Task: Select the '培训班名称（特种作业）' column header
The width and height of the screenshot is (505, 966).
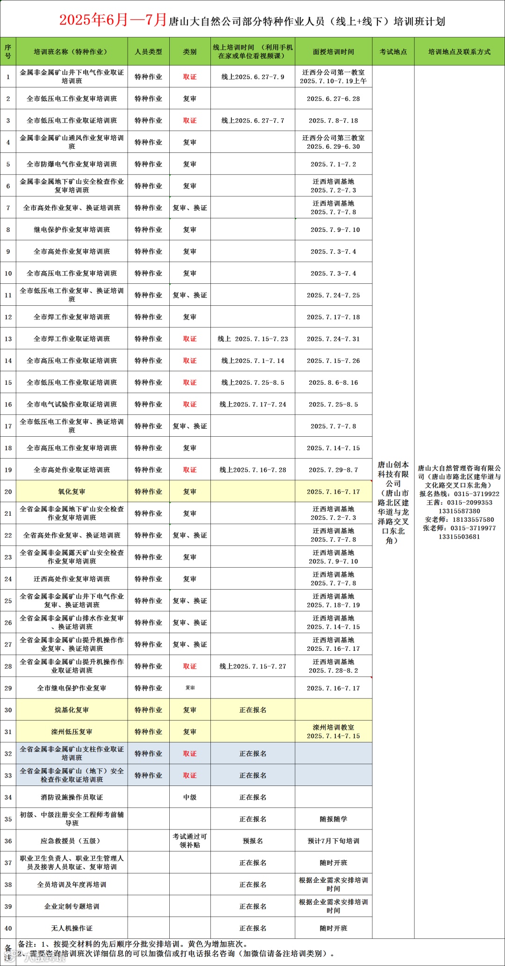Action: coord(72,51)
